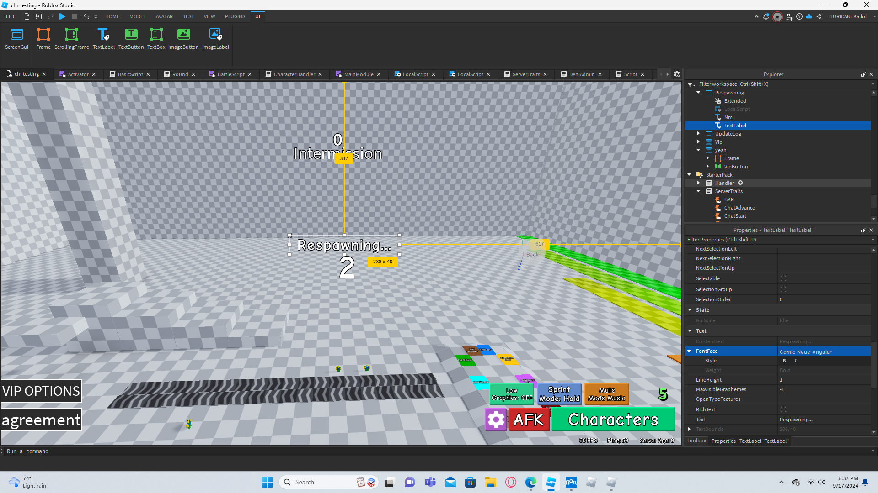
Task: Insert a TextBox element
Action: [x=156, y=38]
